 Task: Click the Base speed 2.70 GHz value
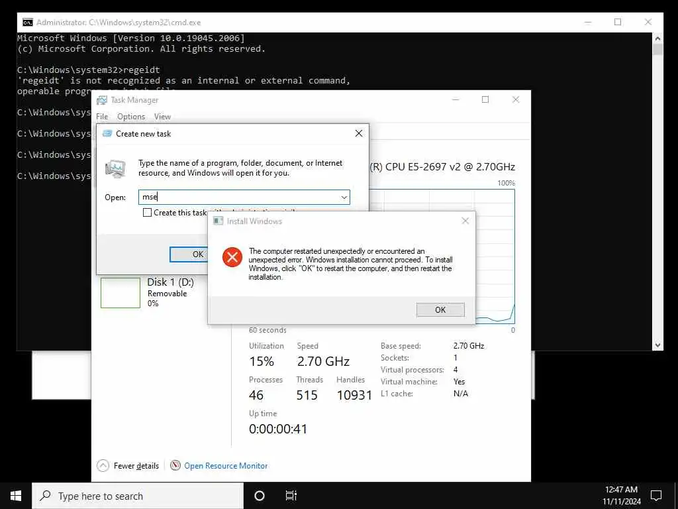click(469, 346)
